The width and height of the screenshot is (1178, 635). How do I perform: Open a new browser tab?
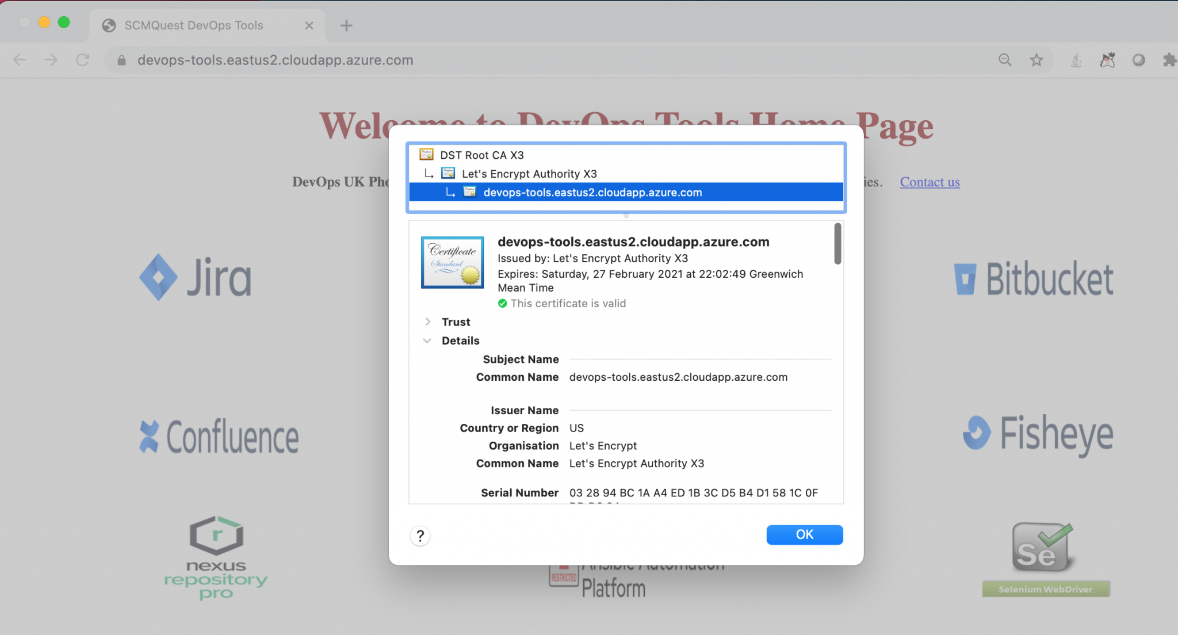[346, 25]
